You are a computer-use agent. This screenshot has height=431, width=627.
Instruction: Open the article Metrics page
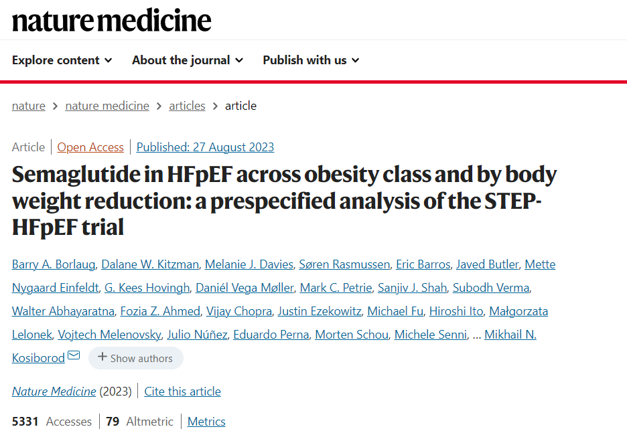pos(206,422)
